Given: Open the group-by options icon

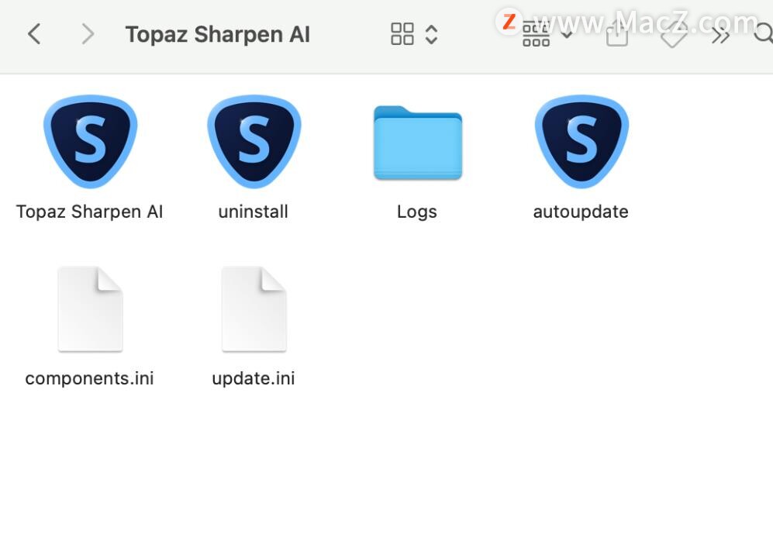Looking at the screenshot, I should [536, 35].
